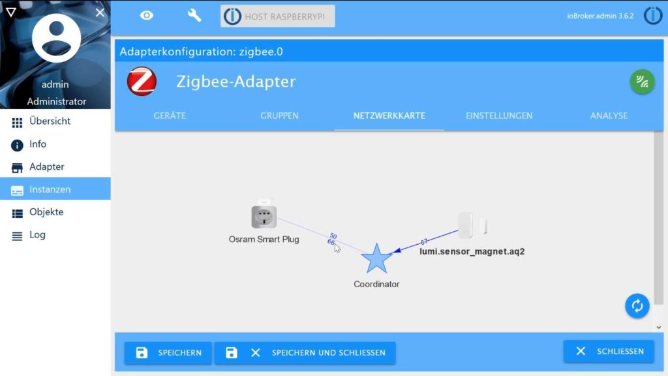Click the wrench settings icon
This screenshot has width=668, height=376.
click(194, 16)
